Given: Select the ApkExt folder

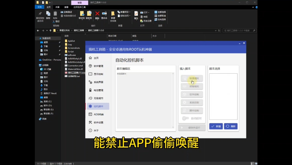Looking at the screenshot, I should (x=71, y=41).
